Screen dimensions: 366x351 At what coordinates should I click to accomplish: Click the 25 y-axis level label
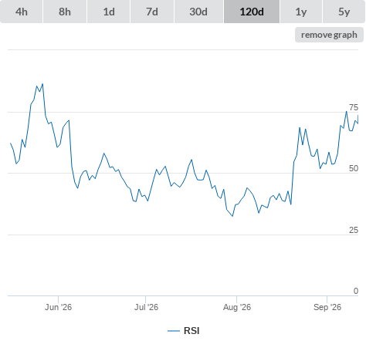click(354, 230)
